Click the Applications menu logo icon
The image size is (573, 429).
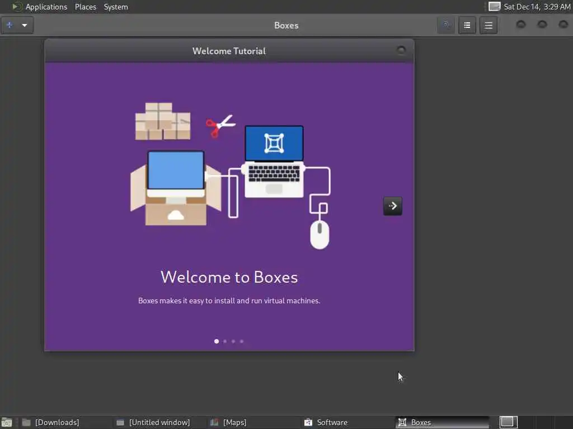pyautogui.click(x=16, y=7)
